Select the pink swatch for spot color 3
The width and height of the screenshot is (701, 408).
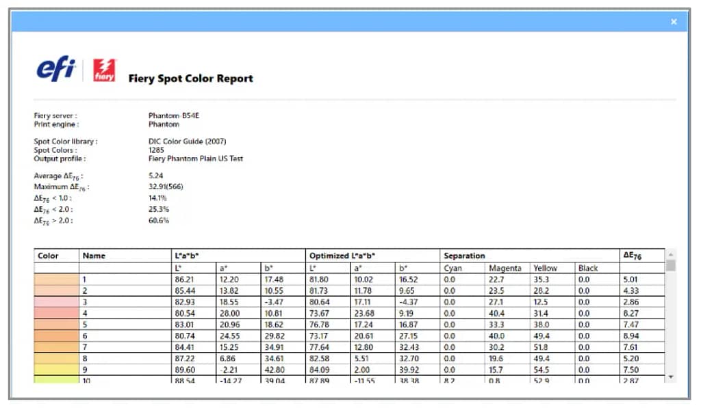(x=56, y=302)
